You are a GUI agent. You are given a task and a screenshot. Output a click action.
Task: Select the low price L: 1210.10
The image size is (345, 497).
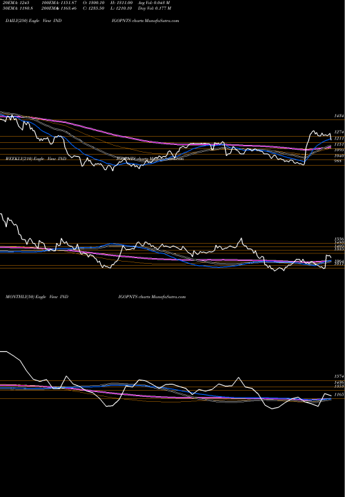(x=121, y=8)
